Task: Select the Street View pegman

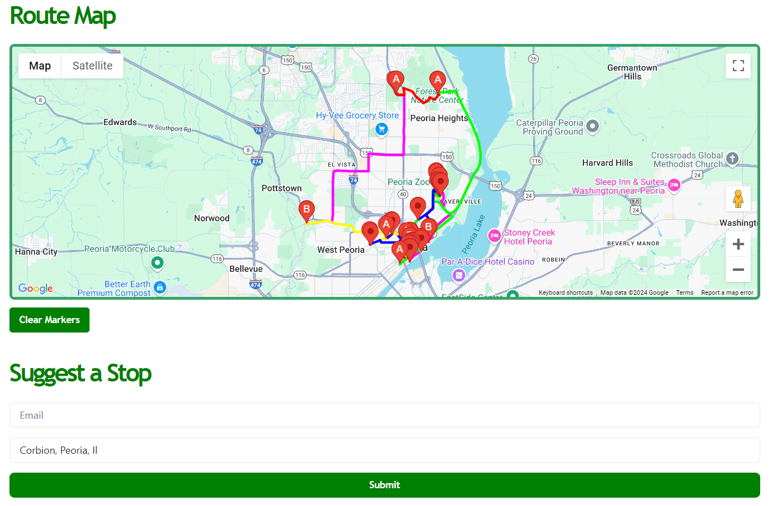Action: point(738,199)
